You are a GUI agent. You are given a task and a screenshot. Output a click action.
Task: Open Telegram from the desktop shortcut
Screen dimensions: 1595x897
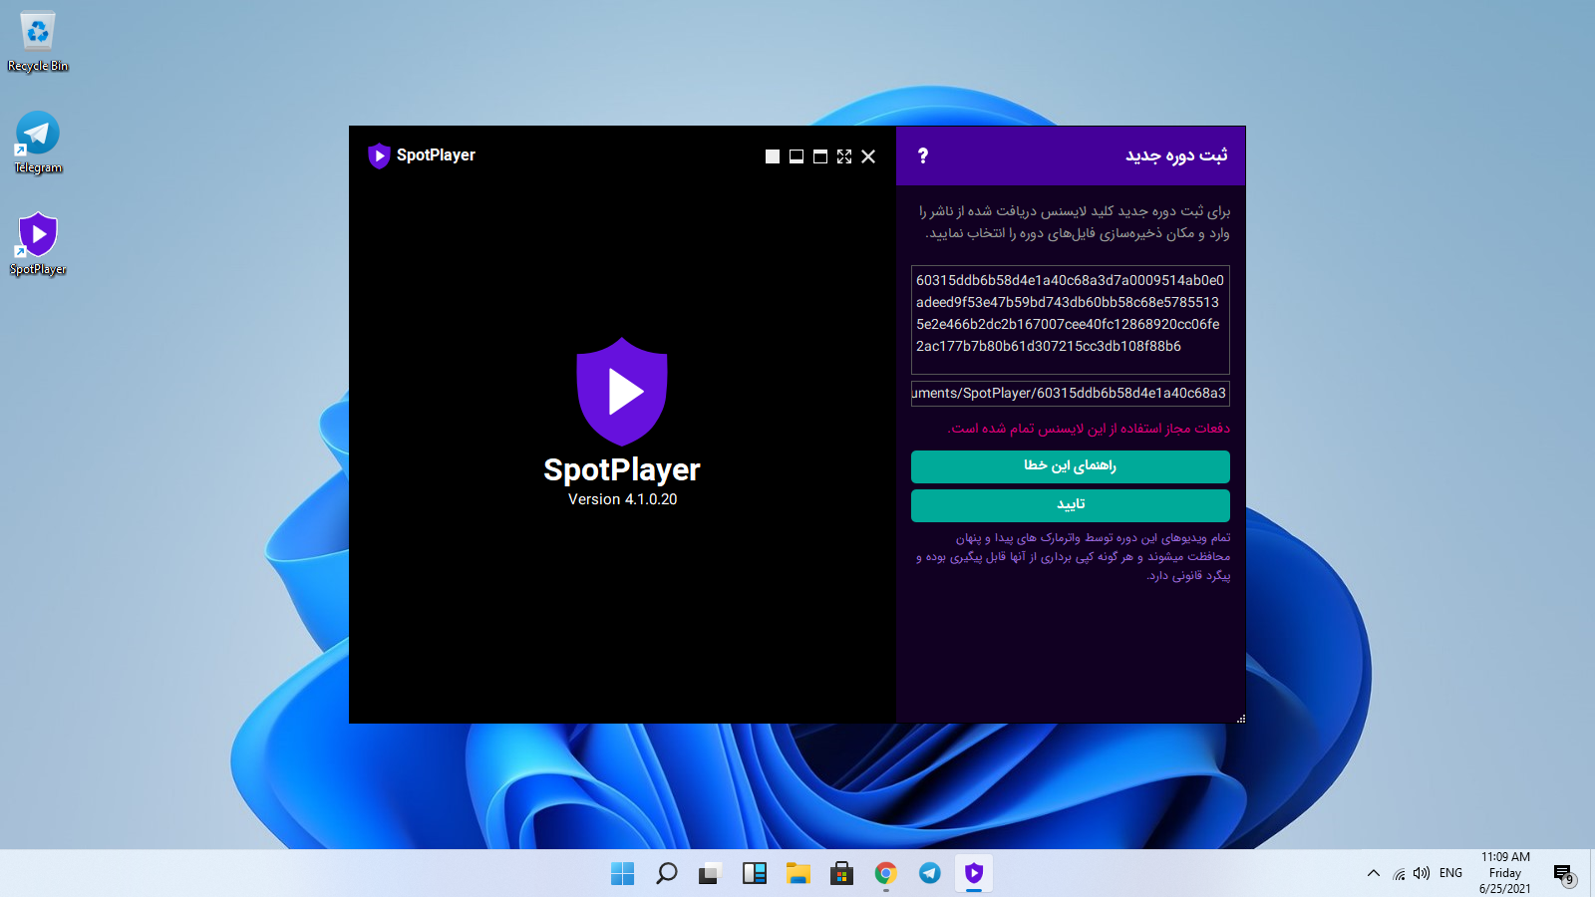(38, 142)
